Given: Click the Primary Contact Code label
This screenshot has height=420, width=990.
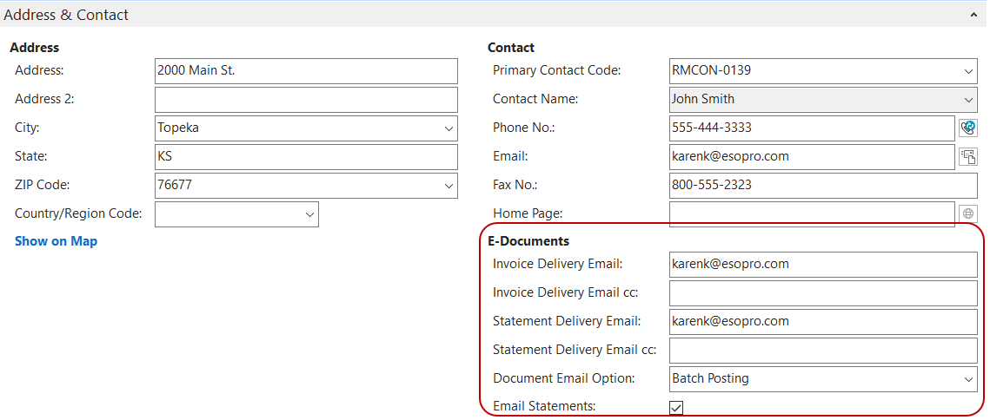Looking at the screenshot, I should pyautogui.click(x=557, y=70).
